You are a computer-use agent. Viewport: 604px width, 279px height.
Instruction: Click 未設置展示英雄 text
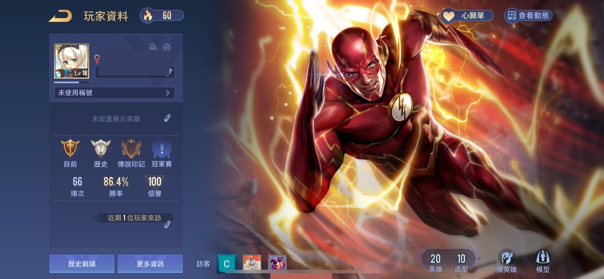[x=116, y=119]
